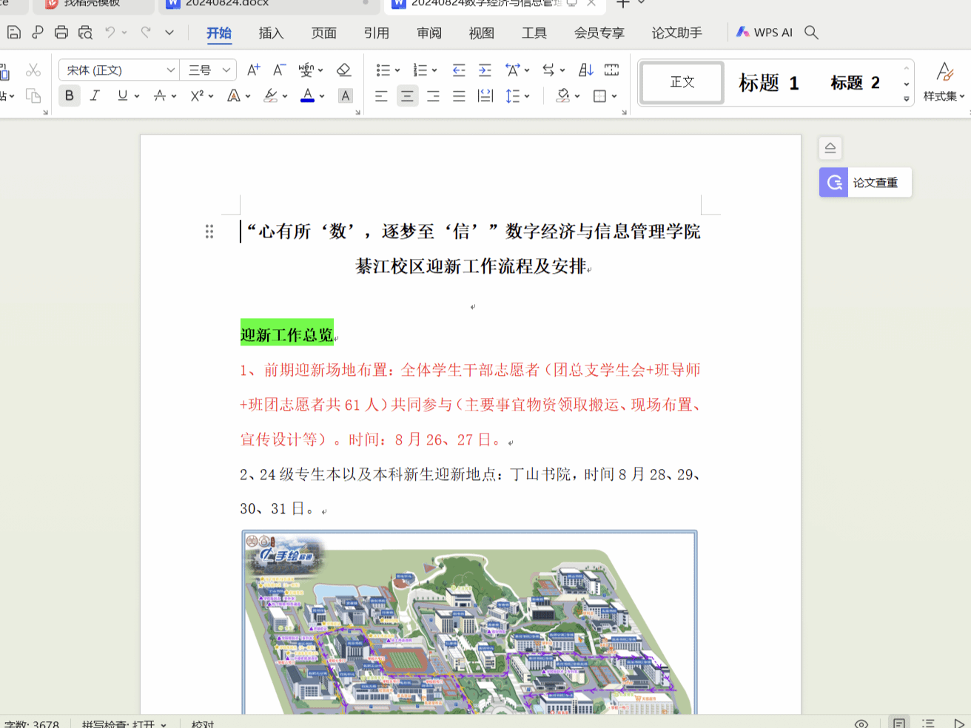This screenshot has height=728, width=971.
Task: Increase font size with the A+ icon
Action: point(253,70)
